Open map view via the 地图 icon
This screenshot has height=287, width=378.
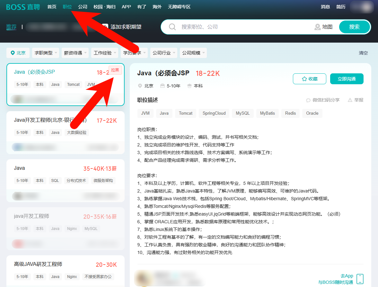click(x=318, y=27)
